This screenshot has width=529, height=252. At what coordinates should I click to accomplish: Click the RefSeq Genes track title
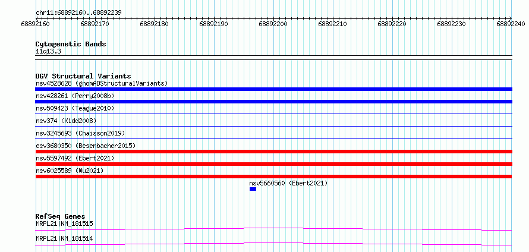61,216
